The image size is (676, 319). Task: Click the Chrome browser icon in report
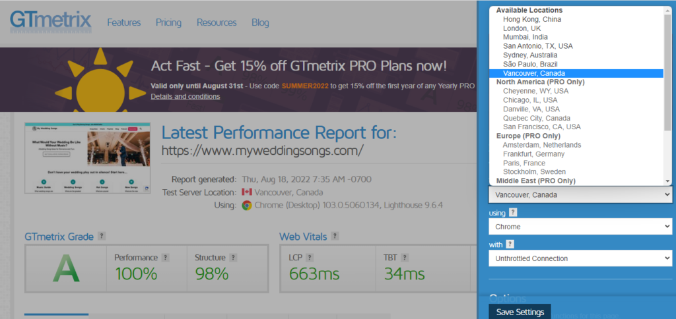(x=247, y=206)
